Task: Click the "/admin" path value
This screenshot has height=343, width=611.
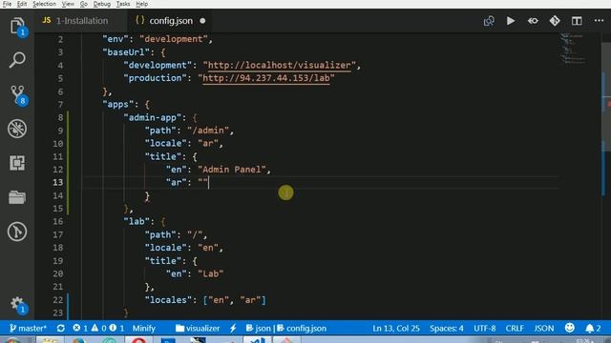Action: coord(208,131)
